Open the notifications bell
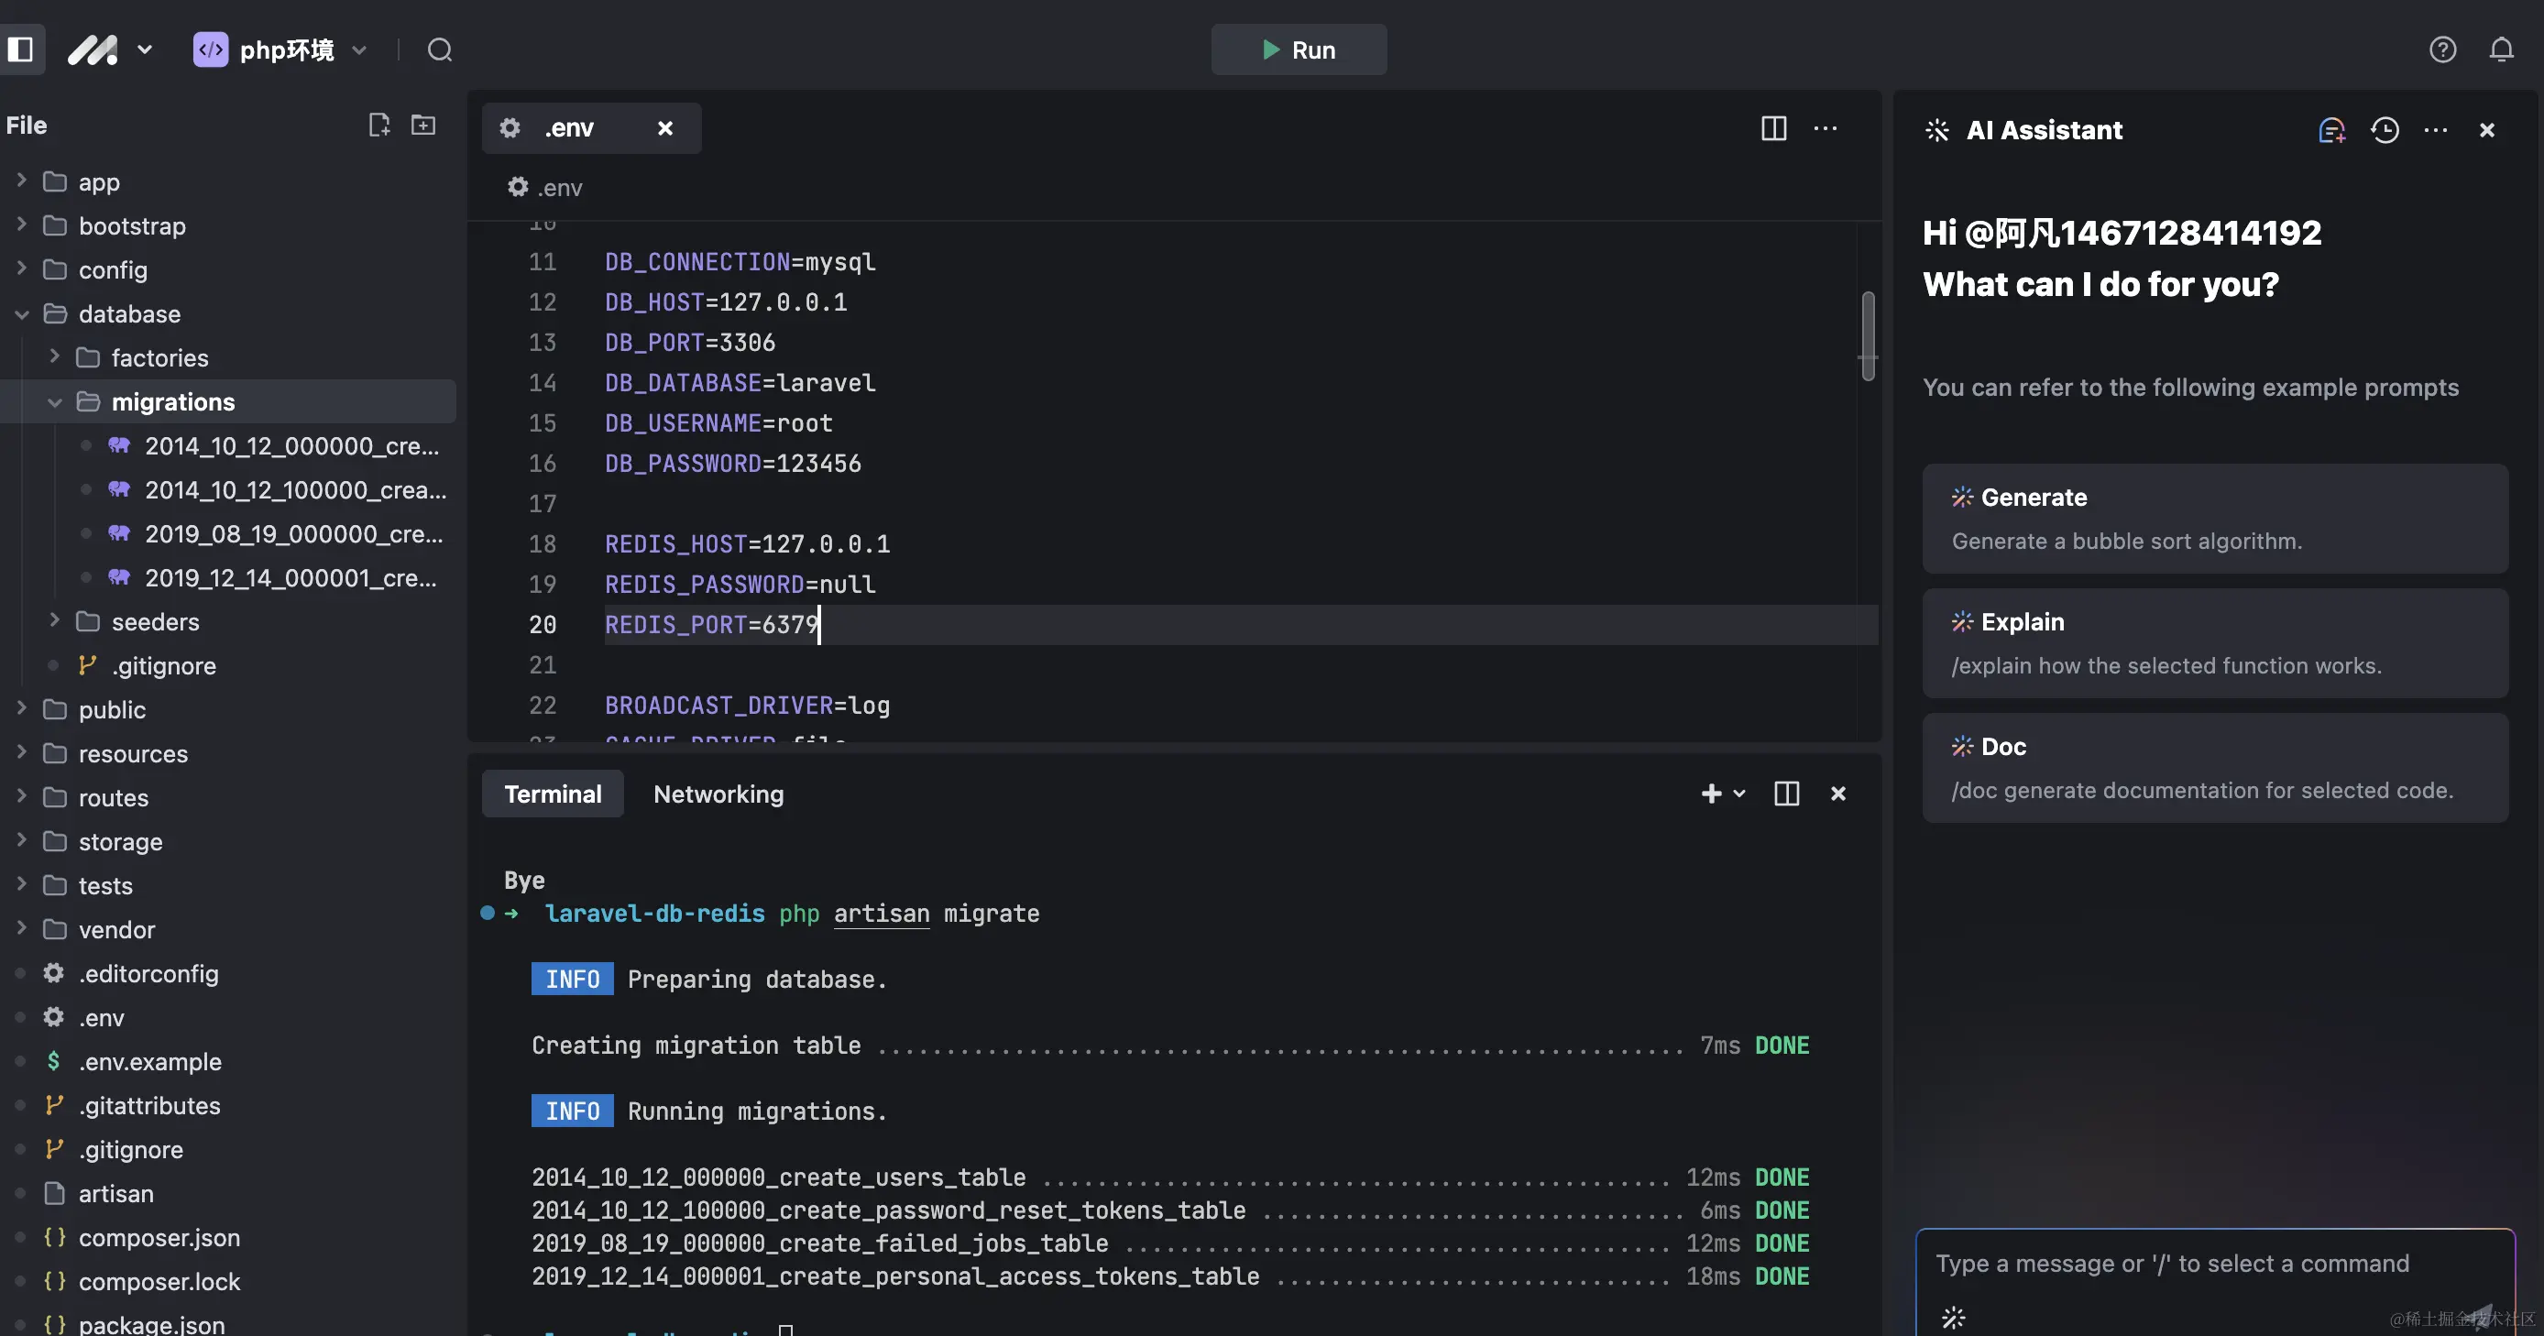This screenshot has width=2544, height=1336. (2502, 49)
